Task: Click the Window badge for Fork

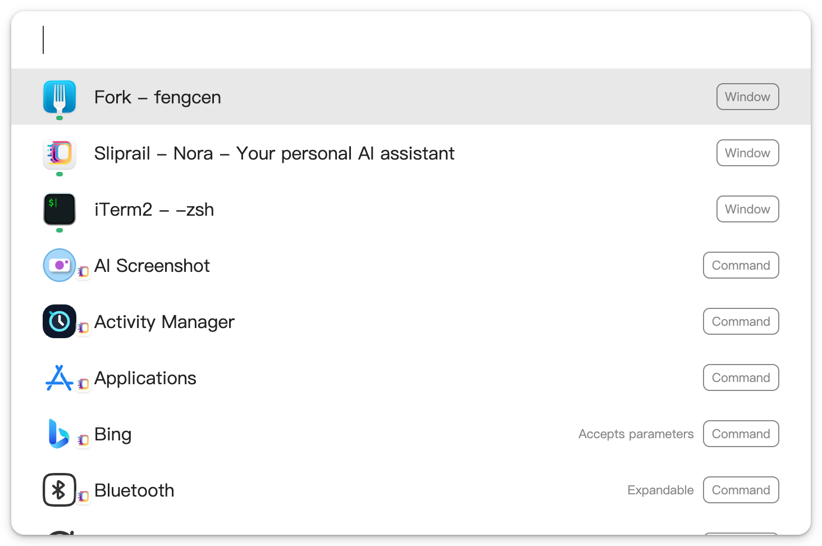Action: (747, 97)
